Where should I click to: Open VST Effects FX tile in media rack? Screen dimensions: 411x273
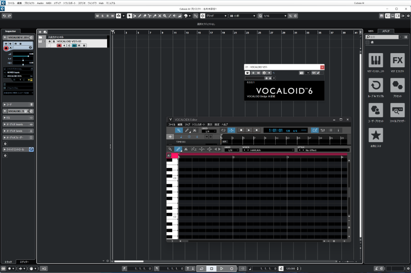point(397,60)
